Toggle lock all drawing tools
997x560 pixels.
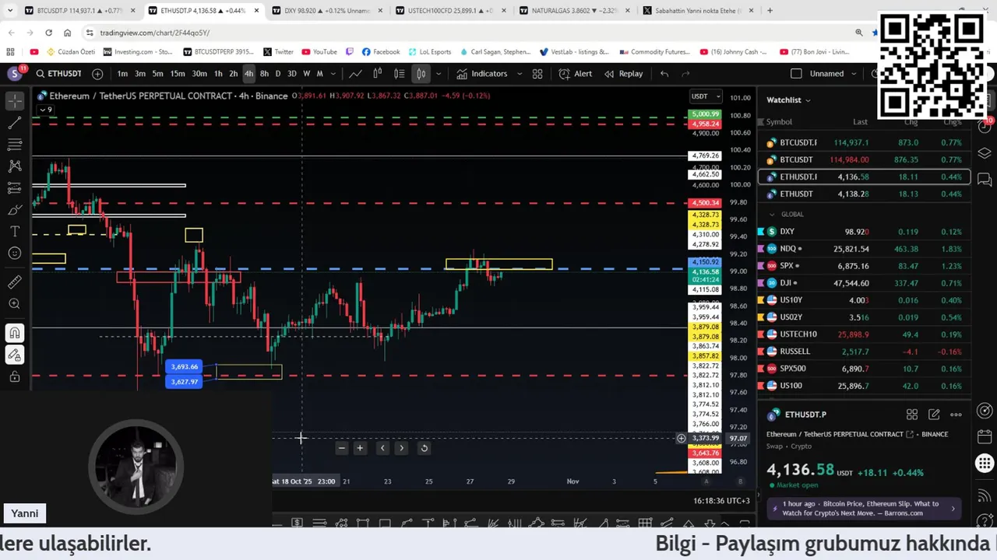tap(15, 377)
